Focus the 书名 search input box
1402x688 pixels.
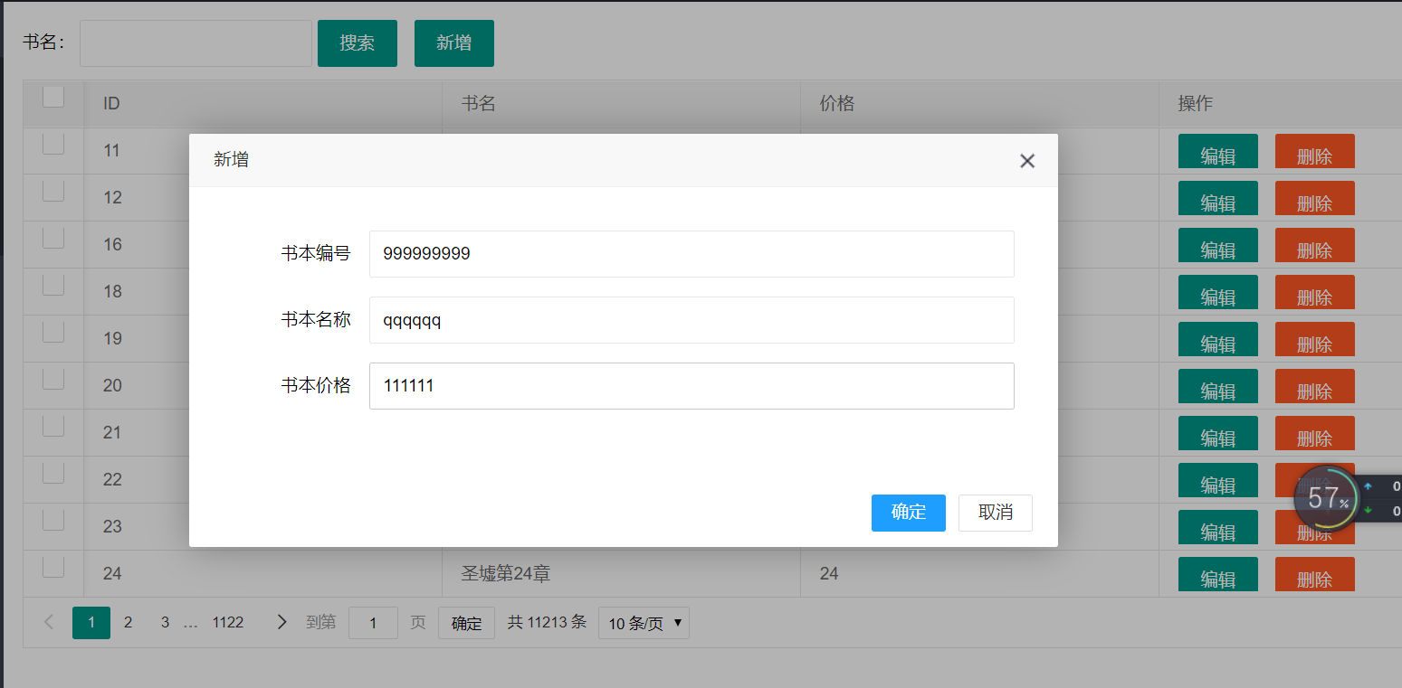(196, 43)
